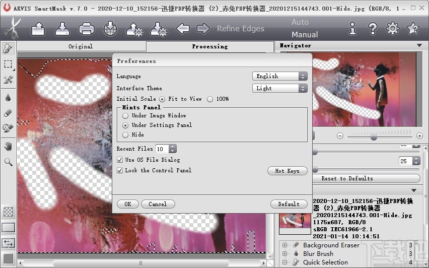Select the rectangular marquee tool
The height and width of the screenshot is (268, 429).
(x=8, y=64)
